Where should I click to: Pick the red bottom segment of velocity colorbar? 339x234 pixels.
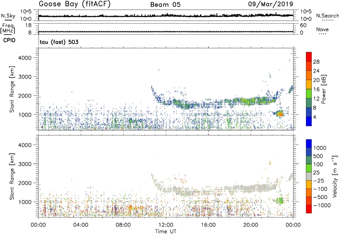pyautogui.click(x=309, y=209)
